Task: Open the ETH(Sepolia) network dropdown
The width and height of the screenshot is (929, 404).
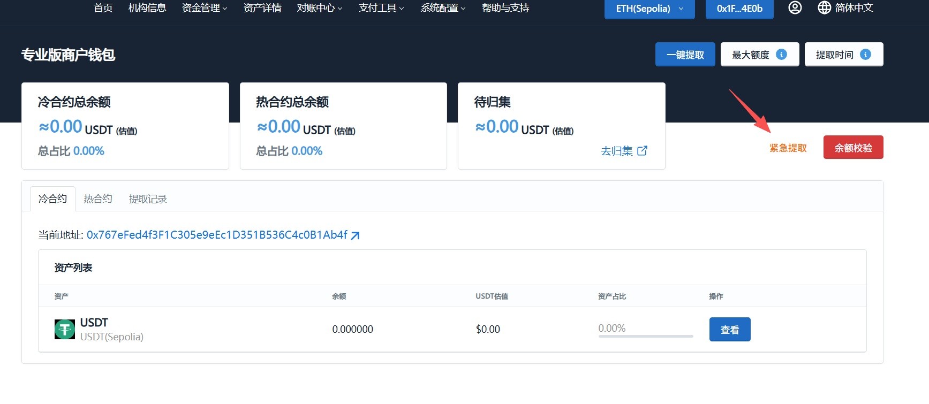Action: pyautogui.click(x=649, y=9)
